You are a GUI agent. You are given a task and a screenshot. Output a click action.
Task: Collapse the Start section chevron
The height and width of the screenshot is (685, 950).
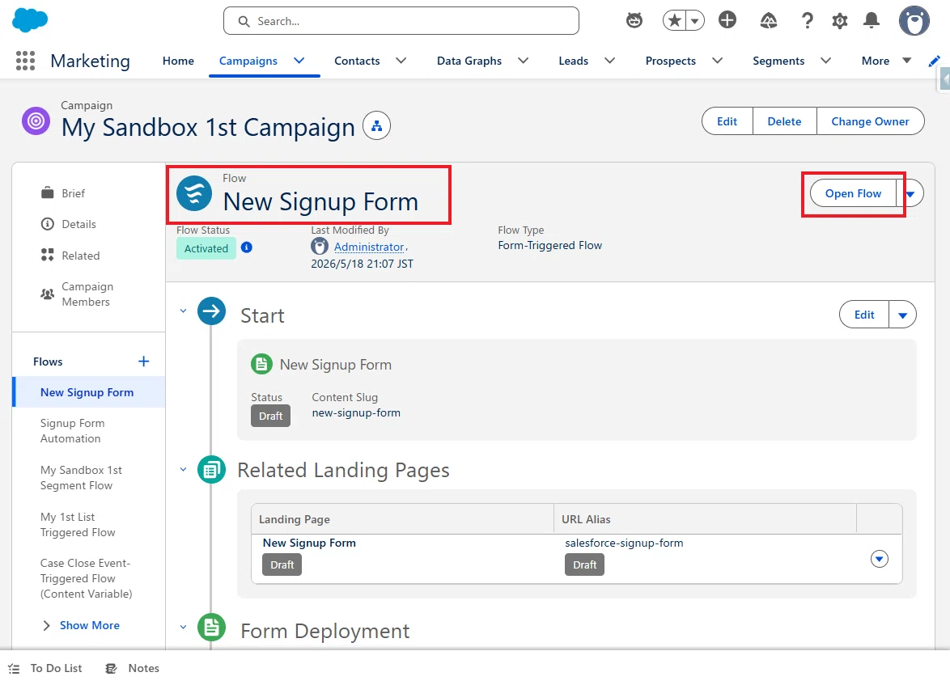pyautogui.click(x=183, y=311)
